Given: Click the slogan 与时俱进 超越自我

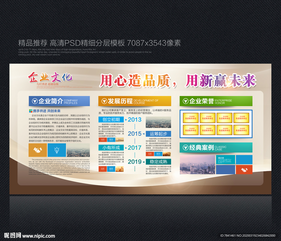Looking at the screenshot, I should [x=47, y=84].
